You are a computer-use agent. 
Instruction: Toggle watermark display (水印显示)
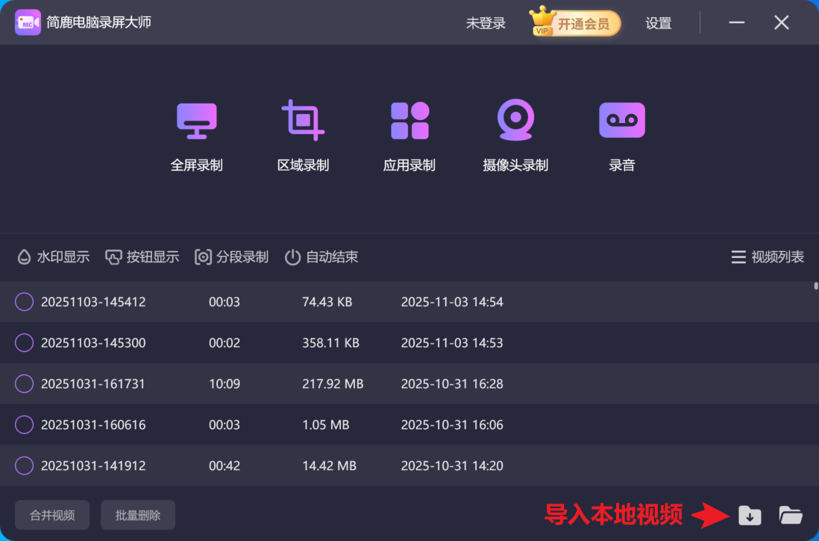53,257
